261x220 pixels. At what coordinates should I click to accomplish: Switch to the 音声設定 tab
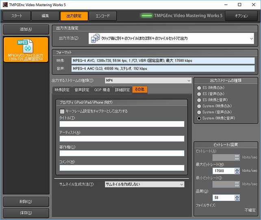(82, 90)
